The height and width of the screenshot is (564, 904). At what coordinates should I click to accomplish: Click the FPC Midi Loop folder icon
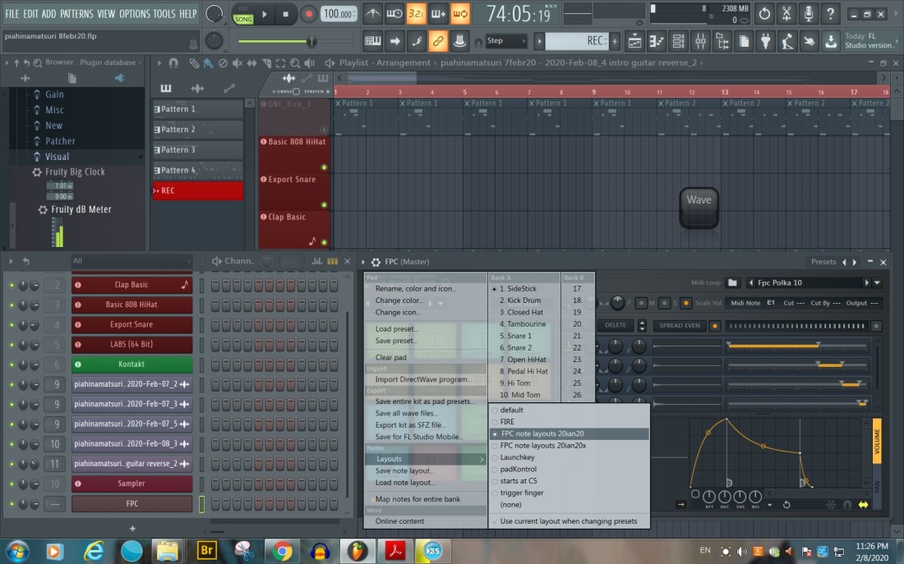[x=733, y=283]
